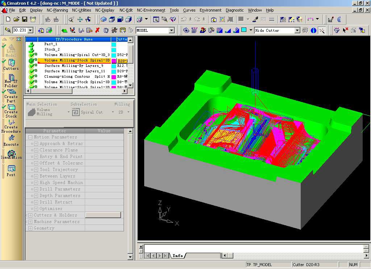This screenshot has width=371, height=269.
Task: Click the green toolpath icon in NC toolbar
Action: click(x=64, y=30)
